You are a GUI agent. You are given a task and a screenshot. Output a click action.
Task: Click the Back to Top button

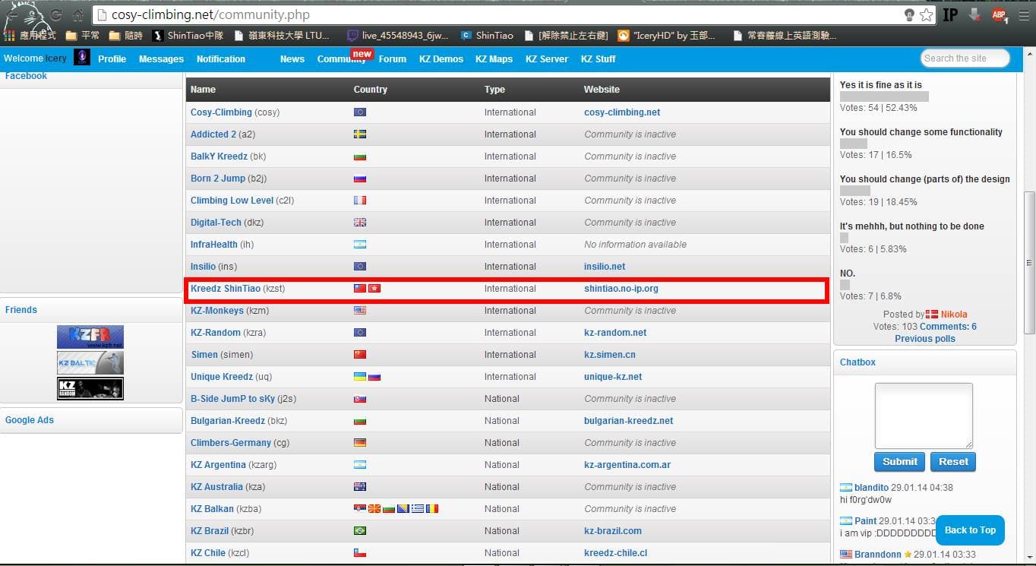(970, 530)
